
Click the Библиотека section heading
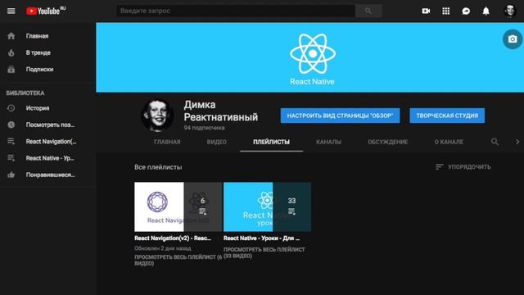[x=25, y=93]
